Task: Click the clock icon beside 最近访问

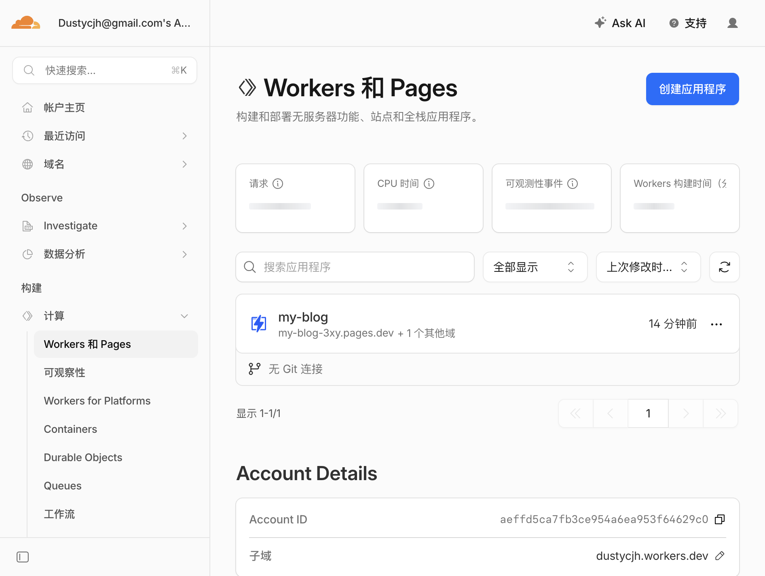Action: (x=27, y=136)
